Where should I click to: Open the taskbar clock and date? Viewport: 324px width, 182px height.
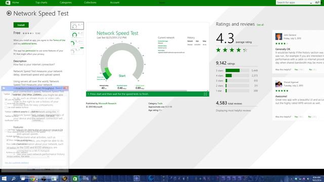click(317, 179)
